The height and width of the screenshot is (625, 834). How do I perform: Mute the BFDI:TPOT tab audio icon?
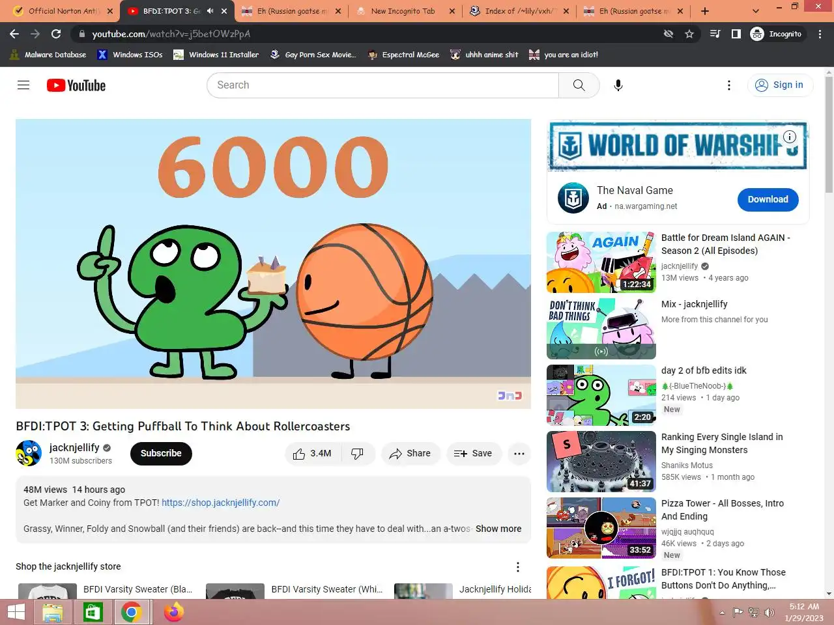click(x=210, y=11)
